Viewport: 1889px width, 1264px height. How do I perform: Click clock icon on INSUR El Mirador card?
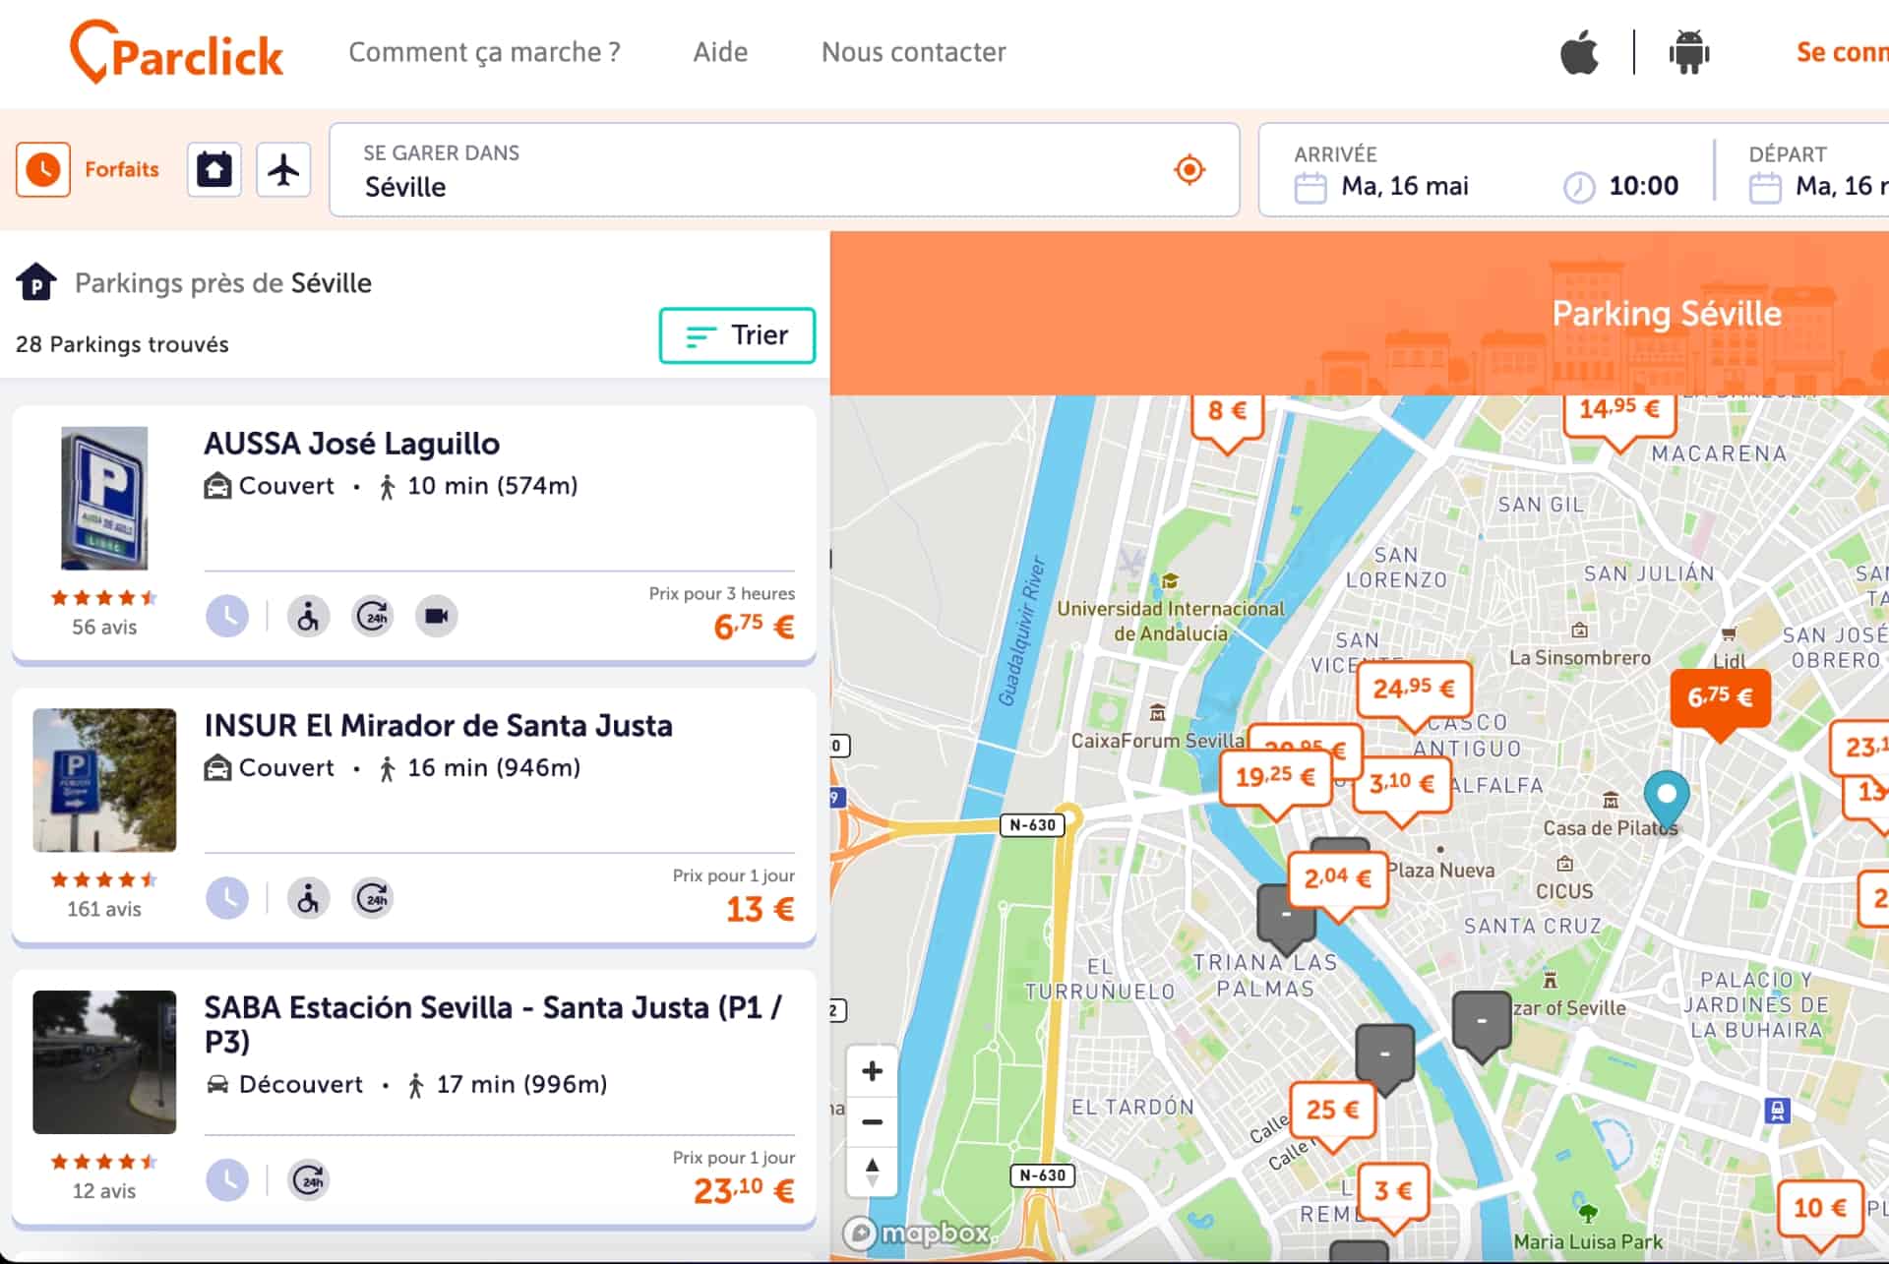point(227,898)
